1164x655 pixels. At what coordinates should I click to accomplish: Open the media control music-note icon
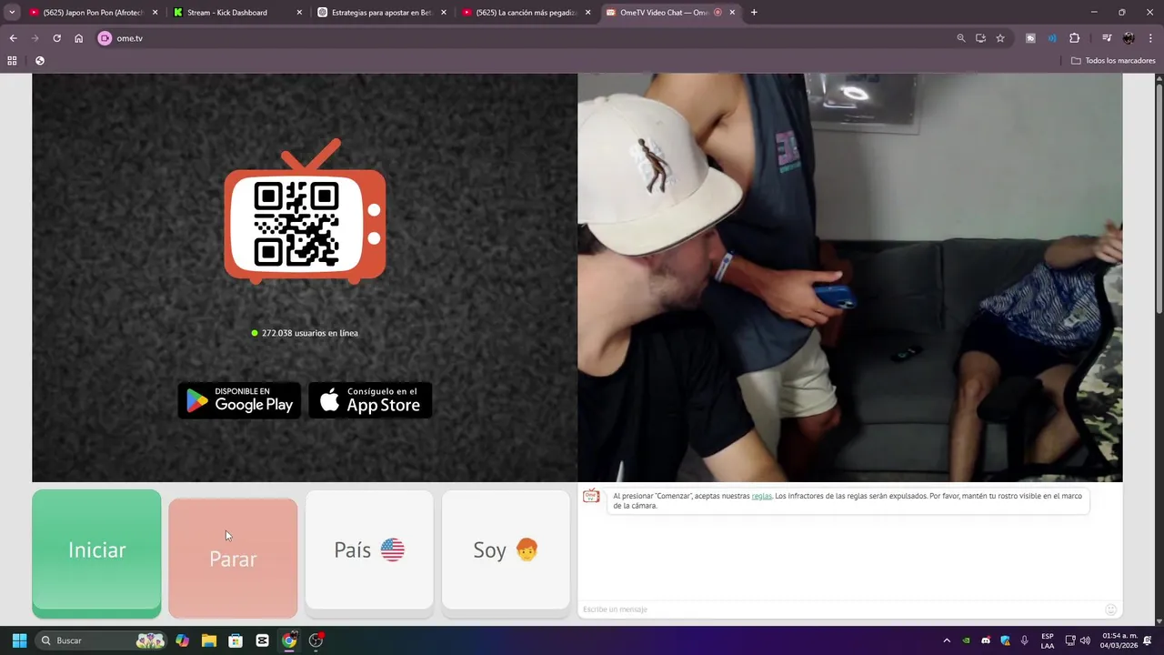[1107, 38]
